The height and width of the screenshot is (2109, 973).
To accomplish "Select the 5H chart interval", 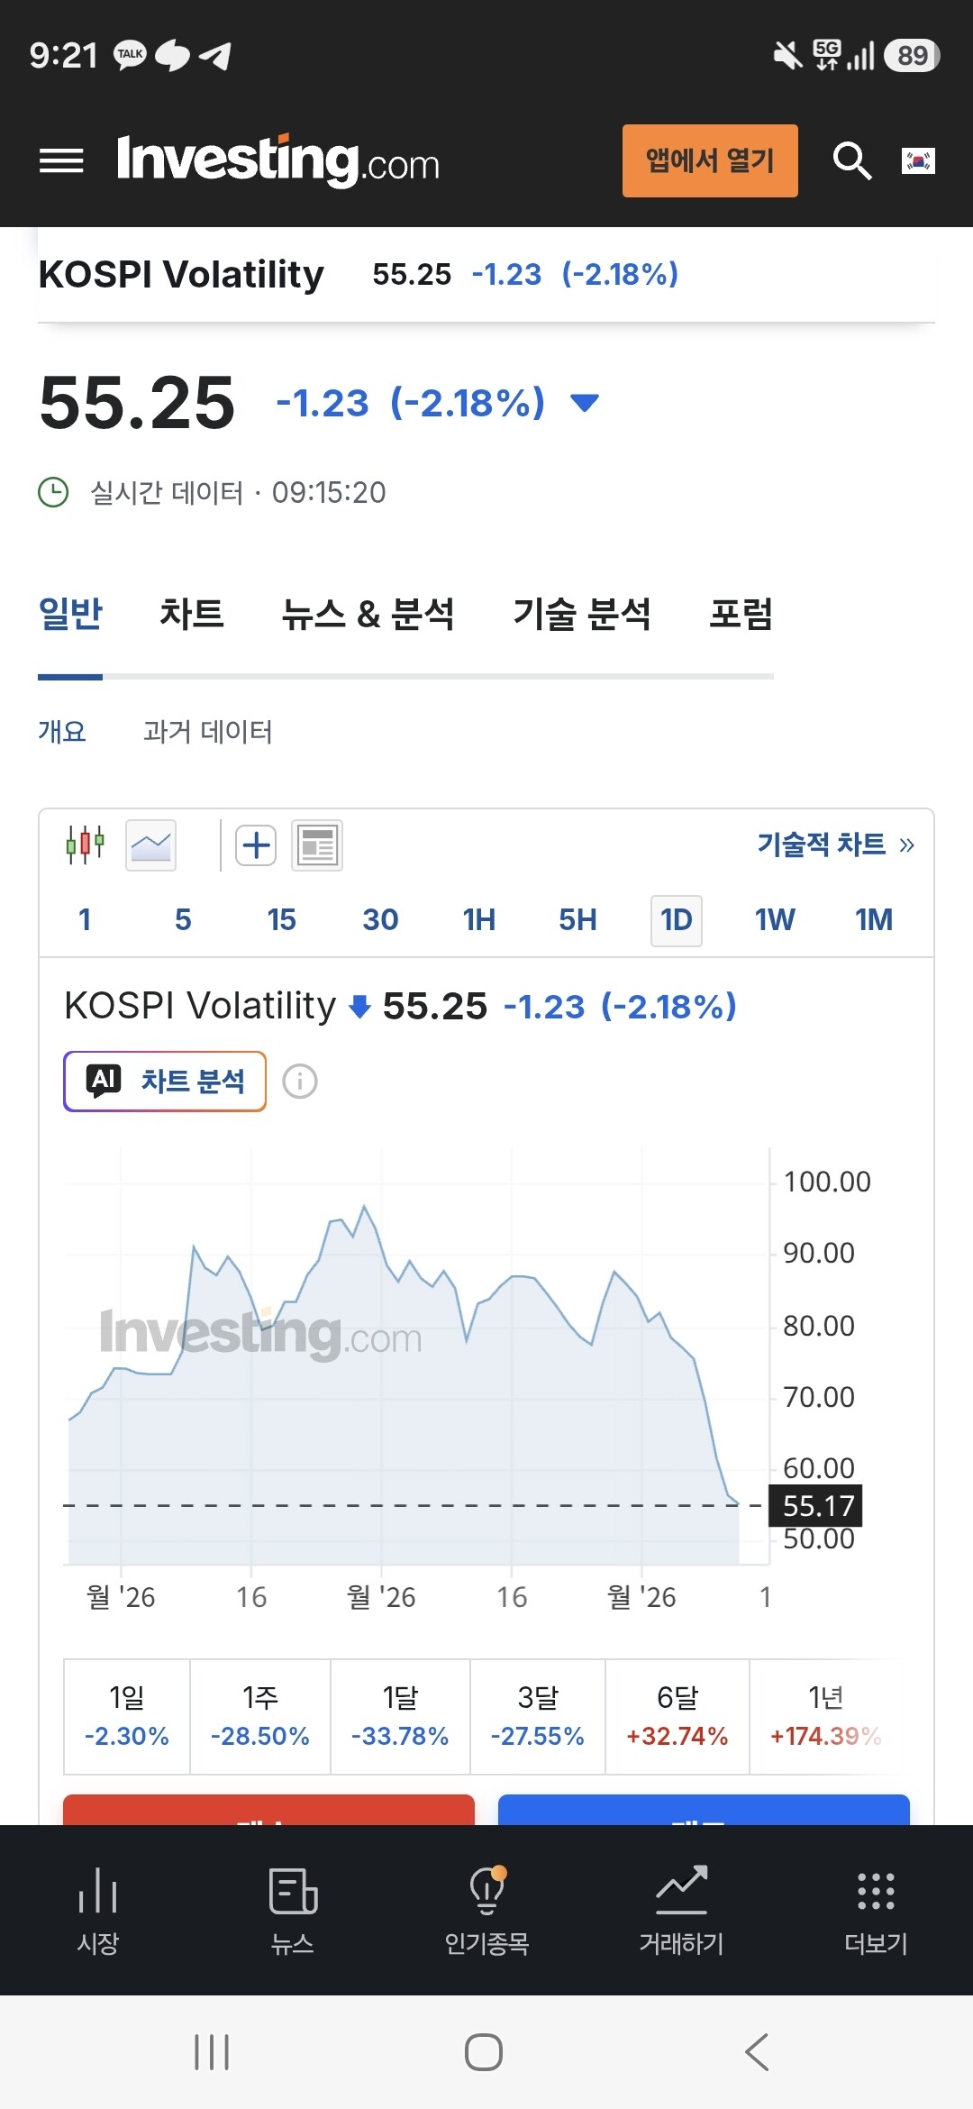I will coord(577,920).
